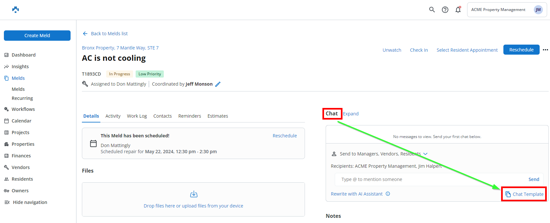Click the back arrow to Melds list
The width and height of the screenshot is (550, 223).
click(85, 34)
